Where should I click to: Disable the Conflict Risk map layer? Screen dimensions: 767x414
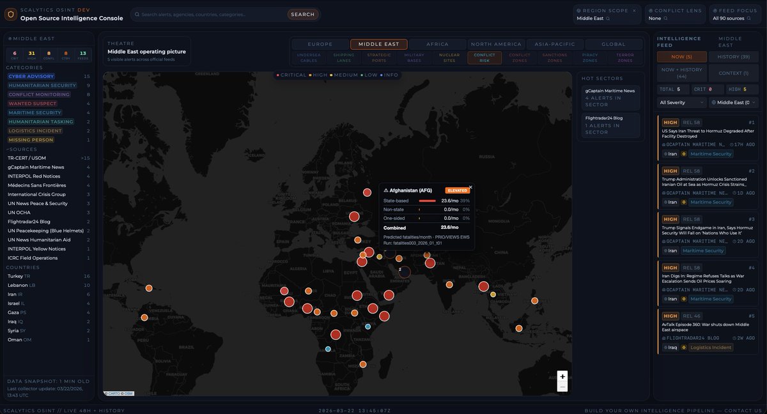tap(484, 57)
